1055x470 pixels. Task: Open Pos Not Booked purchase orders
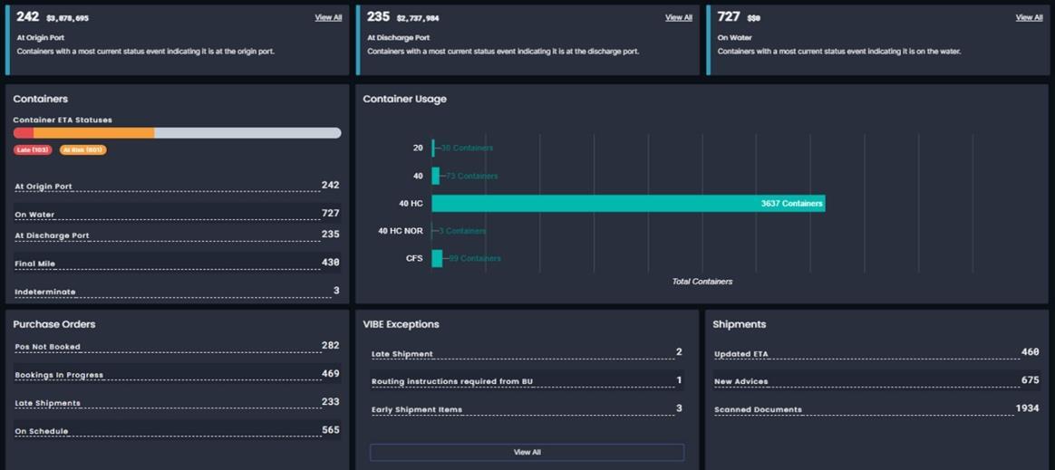177,346
